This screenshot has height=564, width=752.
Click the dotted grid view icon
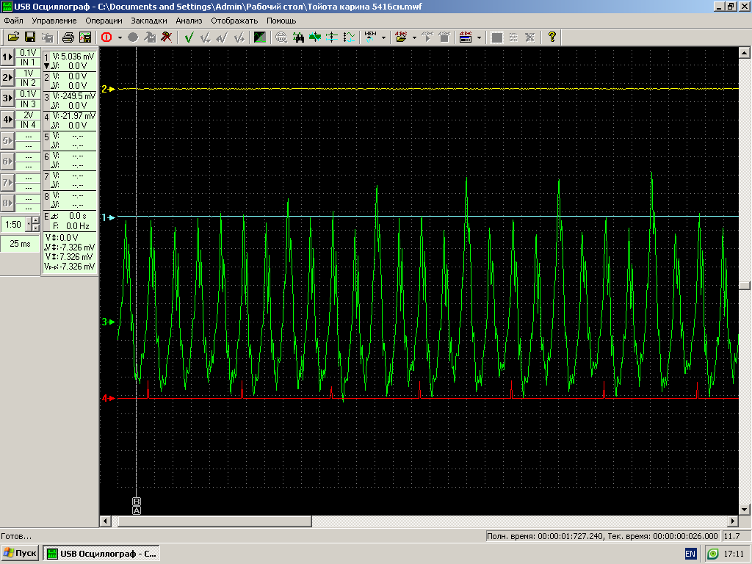pyautogui.click(x=513, y=37)
